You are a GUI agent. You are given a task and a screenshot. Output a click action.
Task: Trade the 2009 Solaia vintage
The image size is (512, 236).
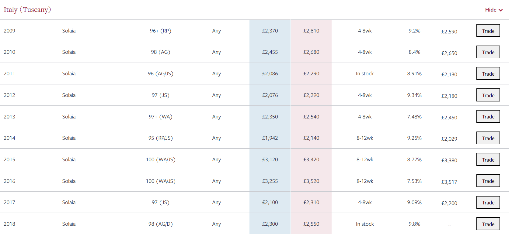[488, 30]
